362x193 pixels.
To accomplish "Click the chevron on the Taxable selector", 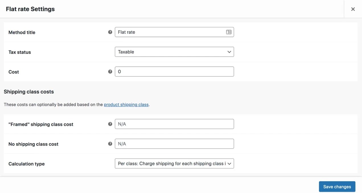I will pos(229,52).
